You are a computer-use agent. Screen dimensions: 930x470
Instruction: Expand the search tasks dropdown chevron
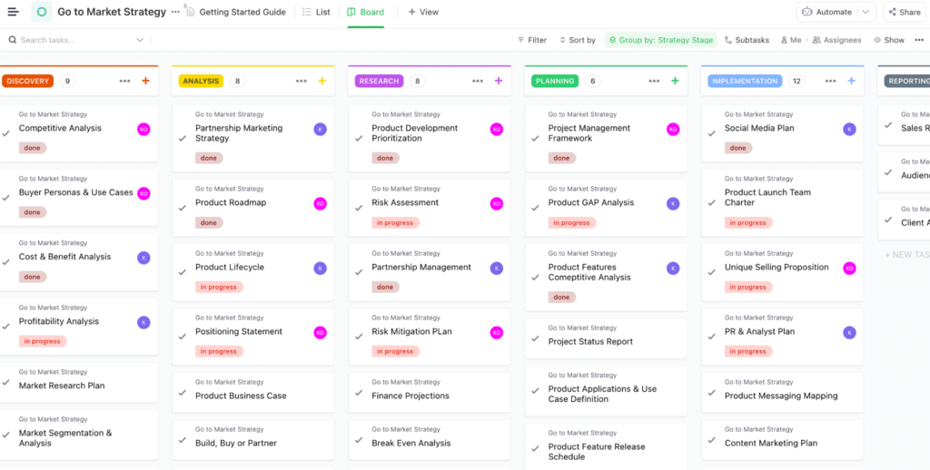pyautogui.click(x=140, y=40)
